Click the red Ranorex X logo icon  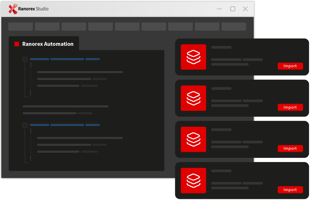click(x=13, y=9)
